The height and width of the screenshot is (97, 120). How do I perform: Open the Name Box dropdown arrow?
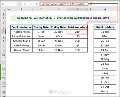pos(16,4)
